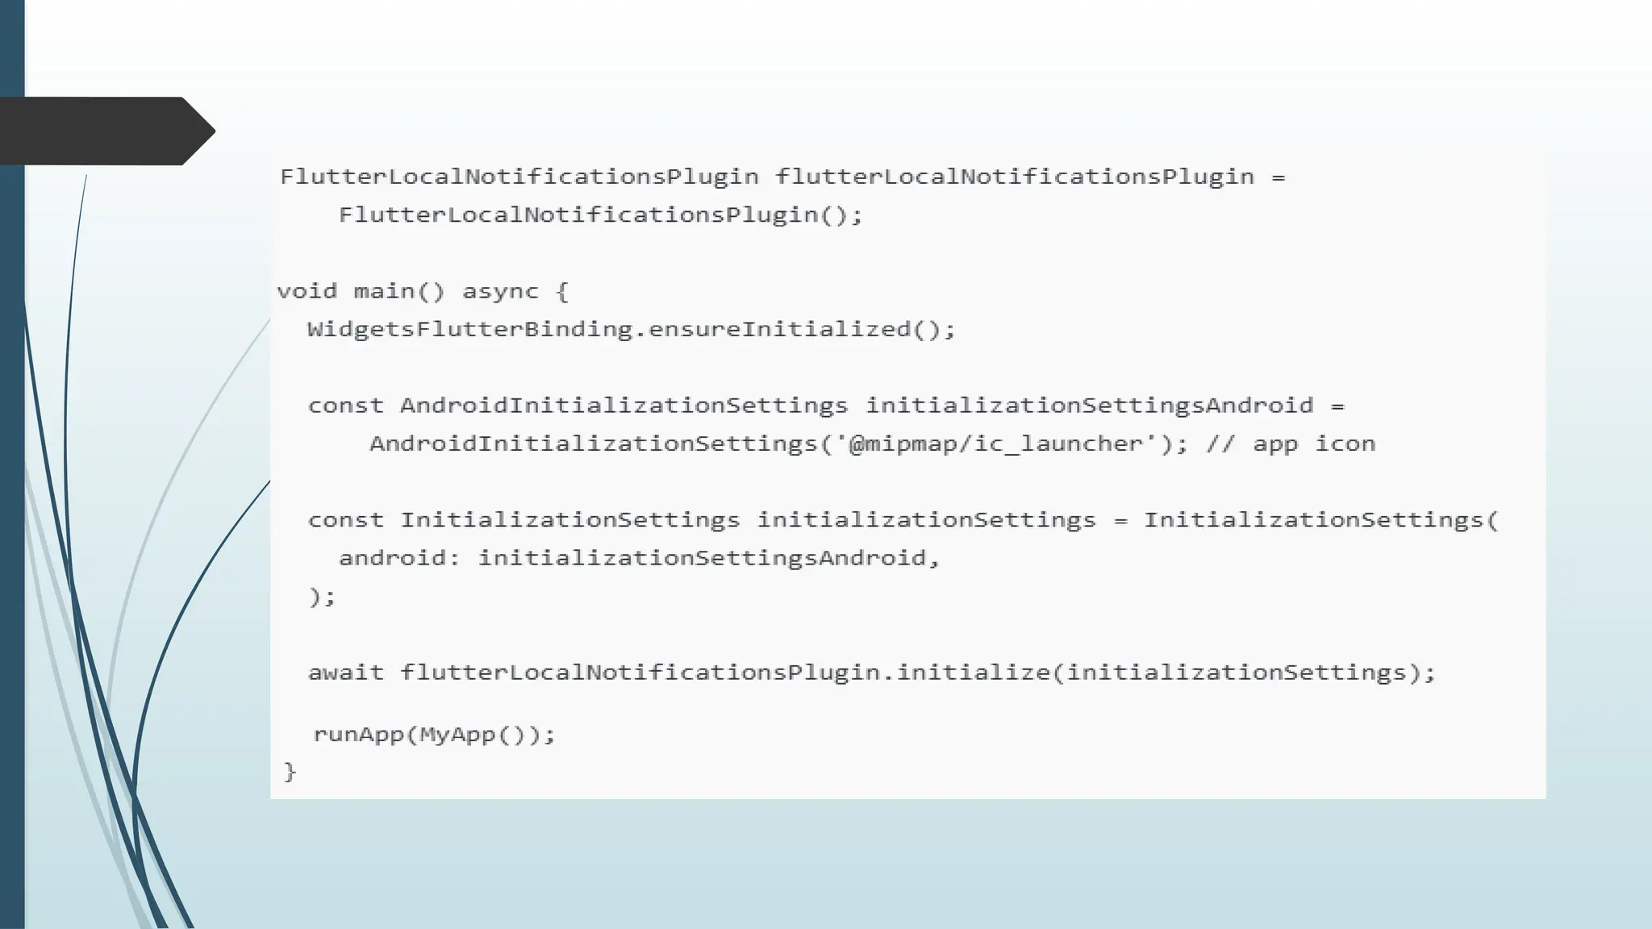Image resolution: width=1652 pixels, height=929 pixels.
Task: Click the closing curly brace of main
Action: [290, 773]
